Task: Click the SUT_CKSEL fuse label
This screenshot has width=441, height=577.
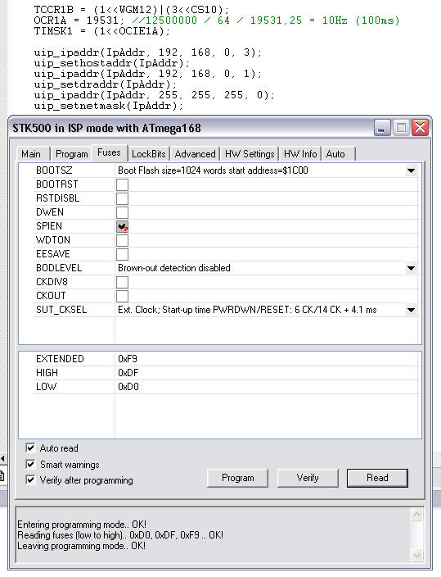Action: (61, 310)
